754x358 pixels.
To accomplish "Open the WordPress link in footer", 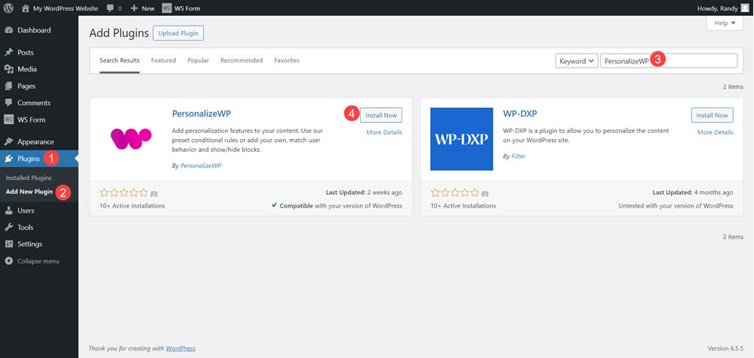I will tap(180, 348).
